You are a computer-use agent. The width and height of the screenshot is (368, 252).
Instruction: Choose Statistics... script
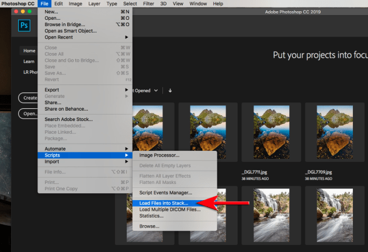(x=175, y=216)
